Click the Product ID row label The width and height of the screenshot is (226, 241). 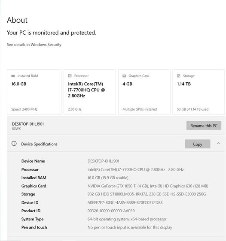point(31,211)
